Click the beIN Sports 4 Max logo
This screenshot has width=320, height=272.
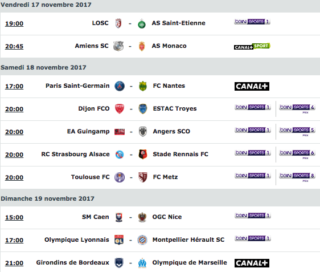[x=297, y=108]
